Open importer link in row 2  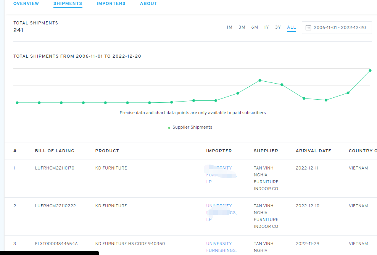[221, 213]
